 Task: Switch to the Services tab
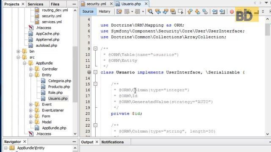coord(36,4)
